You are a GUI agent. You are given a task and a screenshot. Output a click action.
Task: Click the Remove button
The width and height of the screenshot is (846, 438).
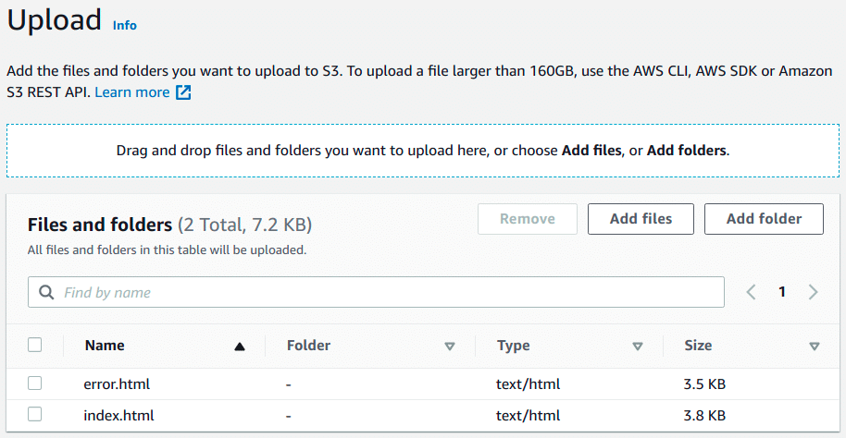tap(528, 219)
